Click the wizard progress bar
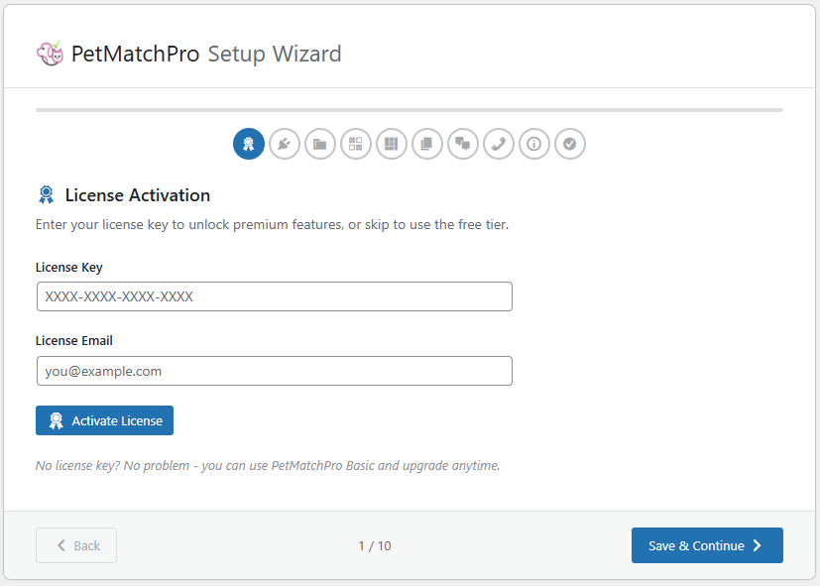Image resolution: width=820 pixels, height=586 pixels. [409, 110]
